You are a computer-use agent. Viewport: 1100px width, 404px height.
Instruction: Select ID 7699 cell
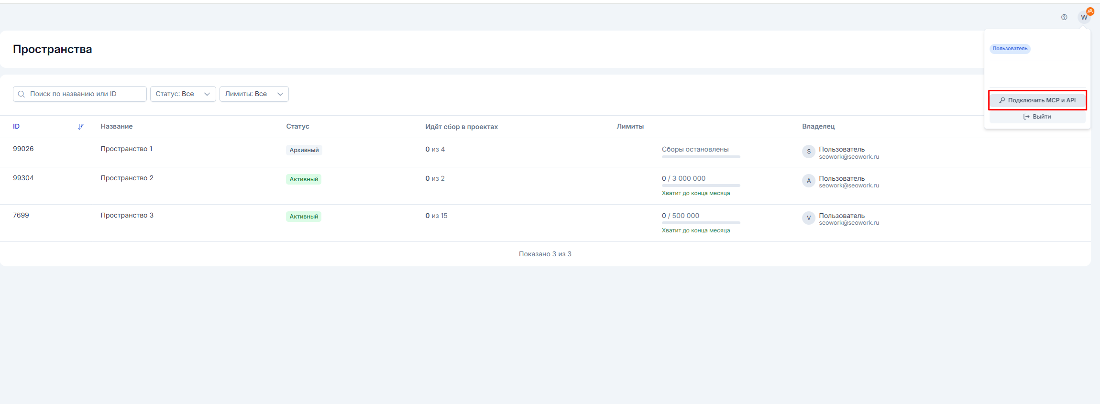[x=21, y=216]
